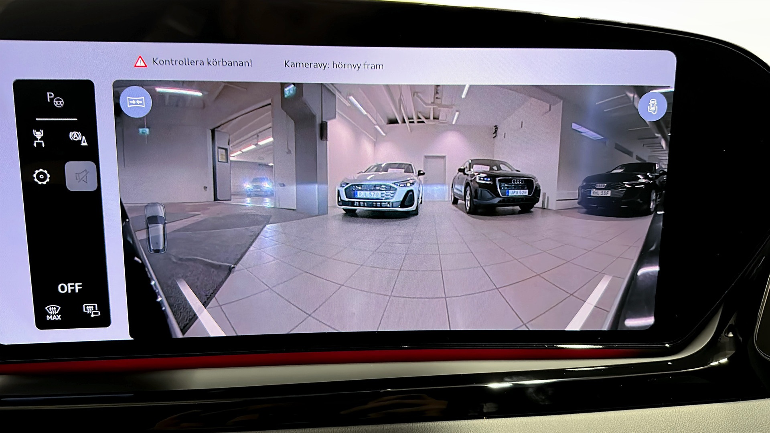Switch to the panoramic corner view button
This screenshot has width=770, height=433.
pyautogui.click(x=136, y=102)
